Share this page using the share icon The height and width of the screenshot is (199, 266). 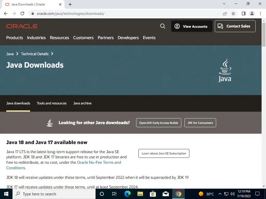click(x=225, y=13)
